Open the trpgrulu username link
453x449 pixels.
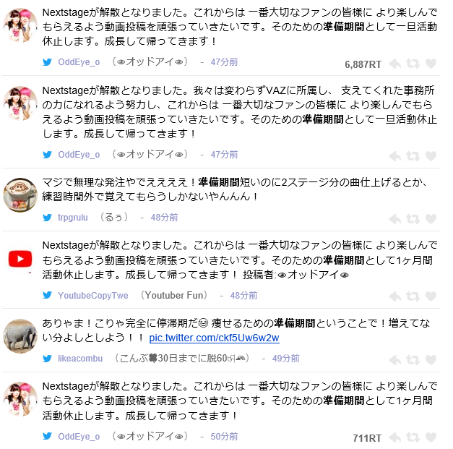click(x=73, y=218)
